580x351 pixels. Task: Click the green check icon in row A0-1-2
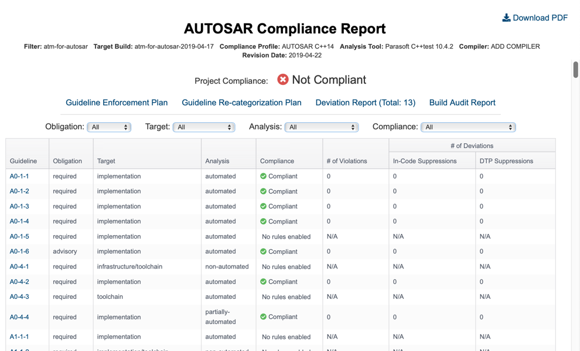(264, 191)
